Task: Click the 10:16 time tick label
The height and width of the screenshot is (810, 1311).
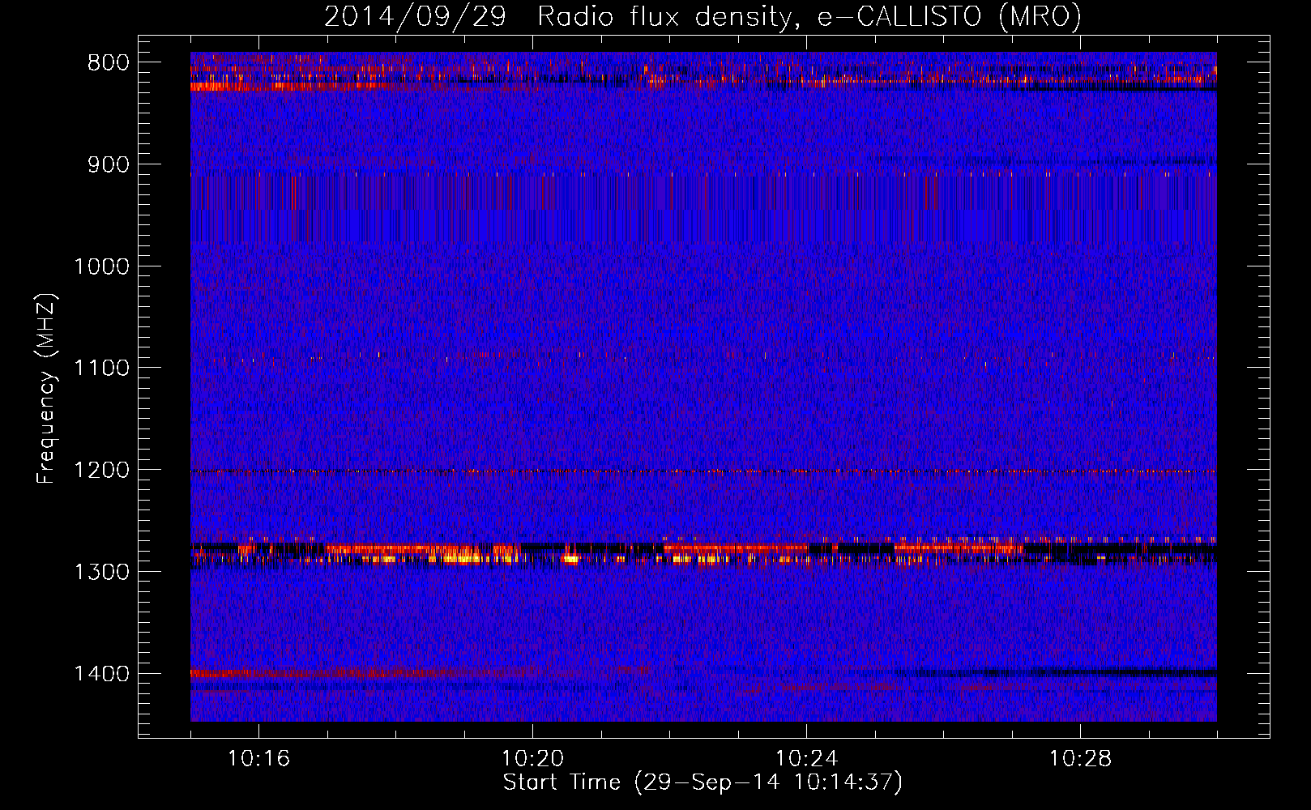Action: click(x=259, y=759)
